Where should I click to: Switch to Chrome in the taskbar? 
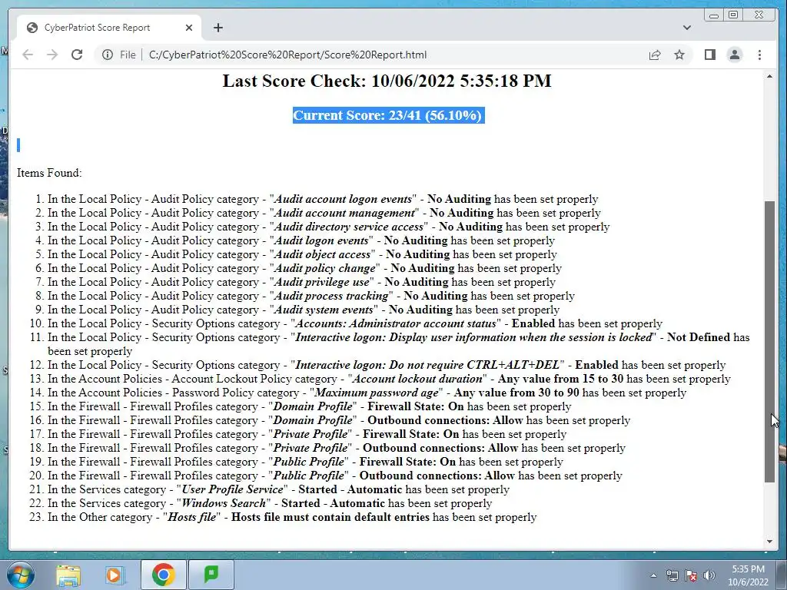(163, 575)
